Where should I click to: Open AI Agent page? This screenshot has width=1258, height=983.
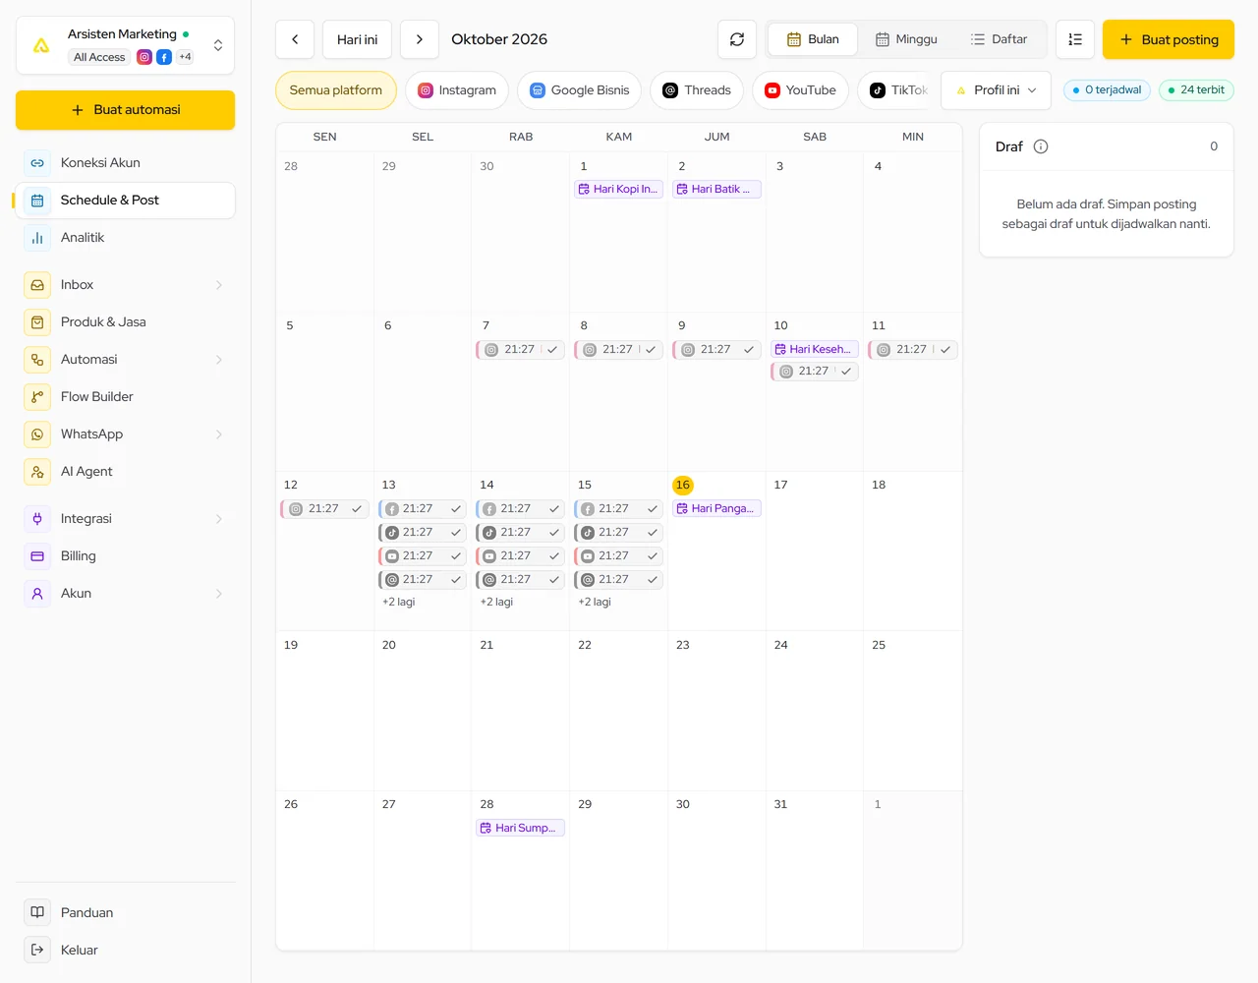coord(125,472)
